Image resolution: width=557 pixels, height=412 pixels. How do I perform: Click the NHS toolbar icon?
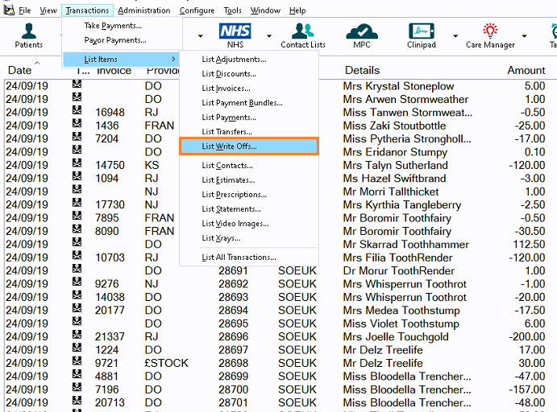tap(235, 35)
